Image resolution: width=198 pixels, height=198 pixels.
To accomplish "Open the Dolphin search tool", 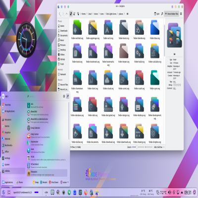I will pyautogui.click(x=162, y=14).
